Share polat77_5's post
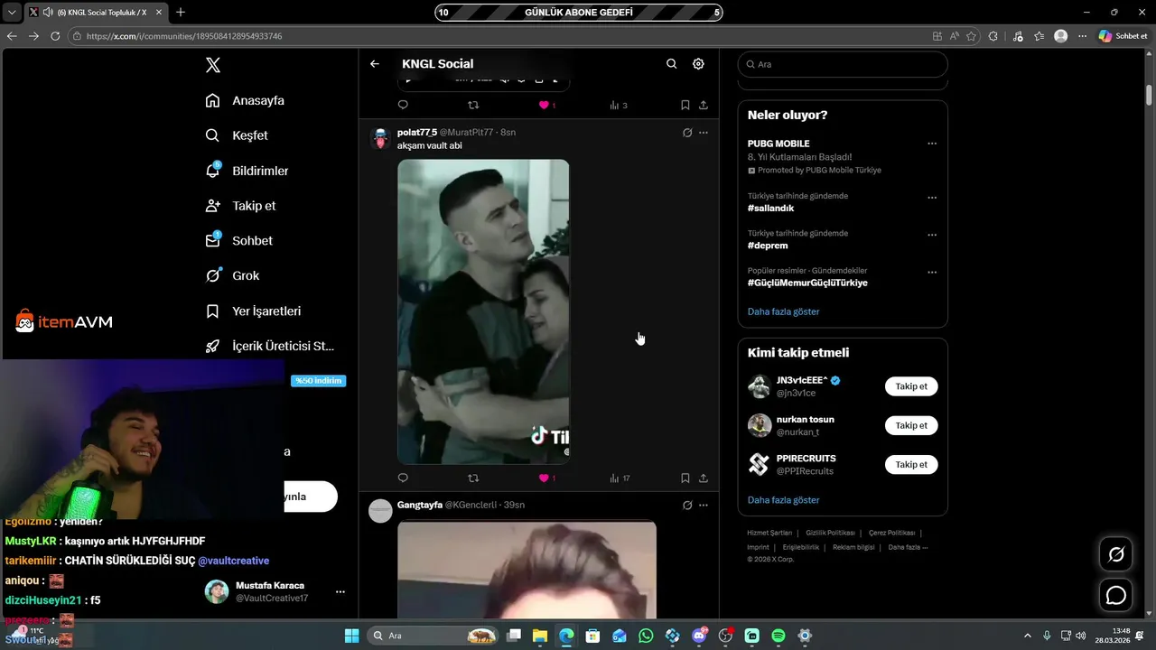The height and width of the screenshot is (650, 1156). [x=704, y=478]
